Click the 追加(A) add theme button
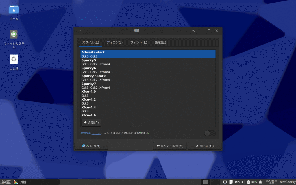 click(91, 123)
